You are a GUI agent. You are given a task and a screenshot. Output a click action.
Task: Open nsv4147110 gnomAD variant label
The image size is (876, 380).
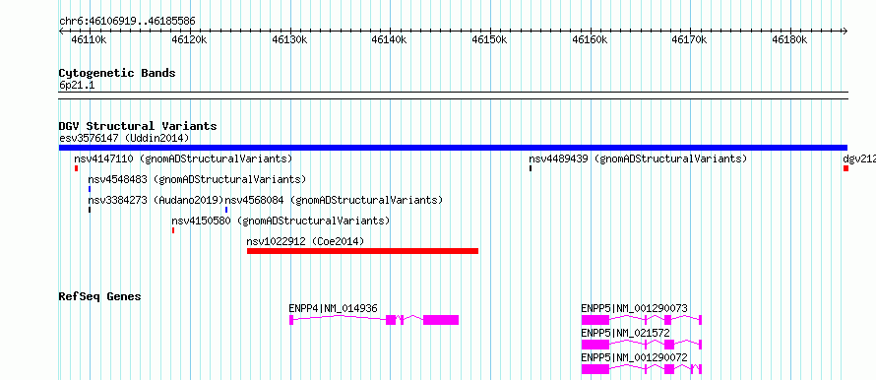pos(183,158)
